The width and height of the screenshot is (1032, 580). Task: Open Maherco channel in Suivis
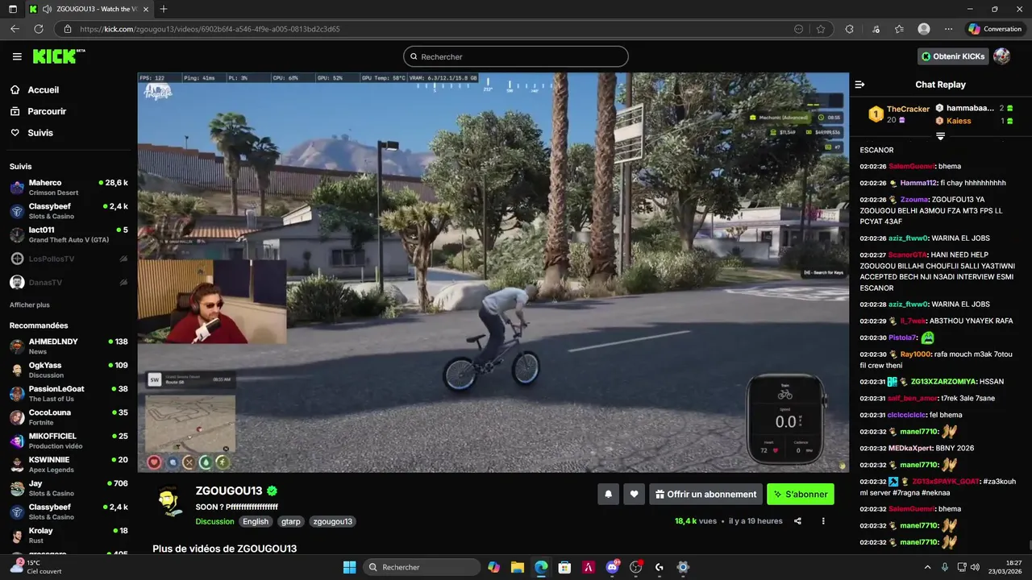tap(69, 188)
